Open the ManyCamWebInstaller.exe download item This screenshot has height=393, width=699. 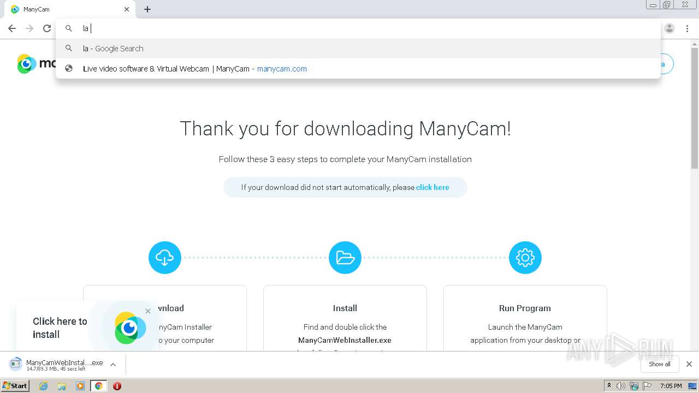57,365
